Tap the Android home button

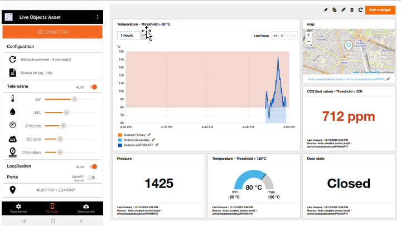coord(52,221)
